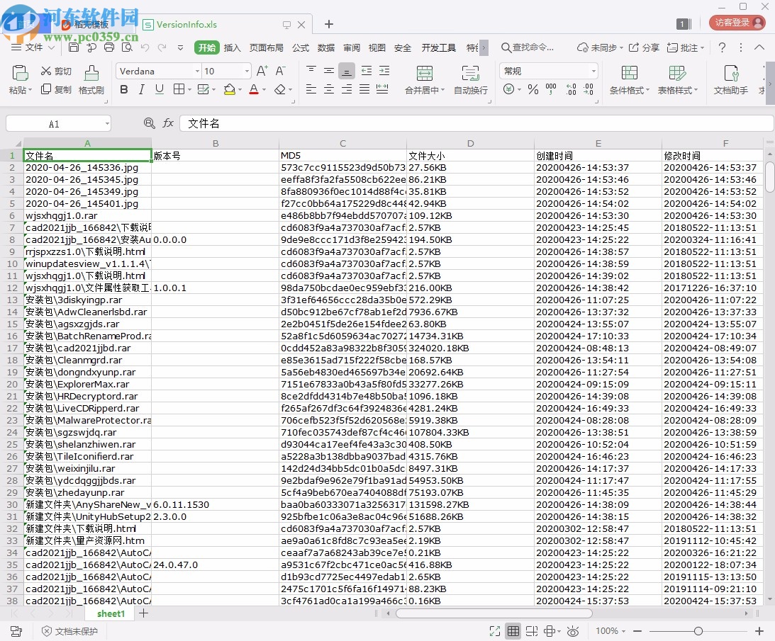Open the Conditional Formatting (条件格式) icon
775x641 pixels.
(629, 73)
